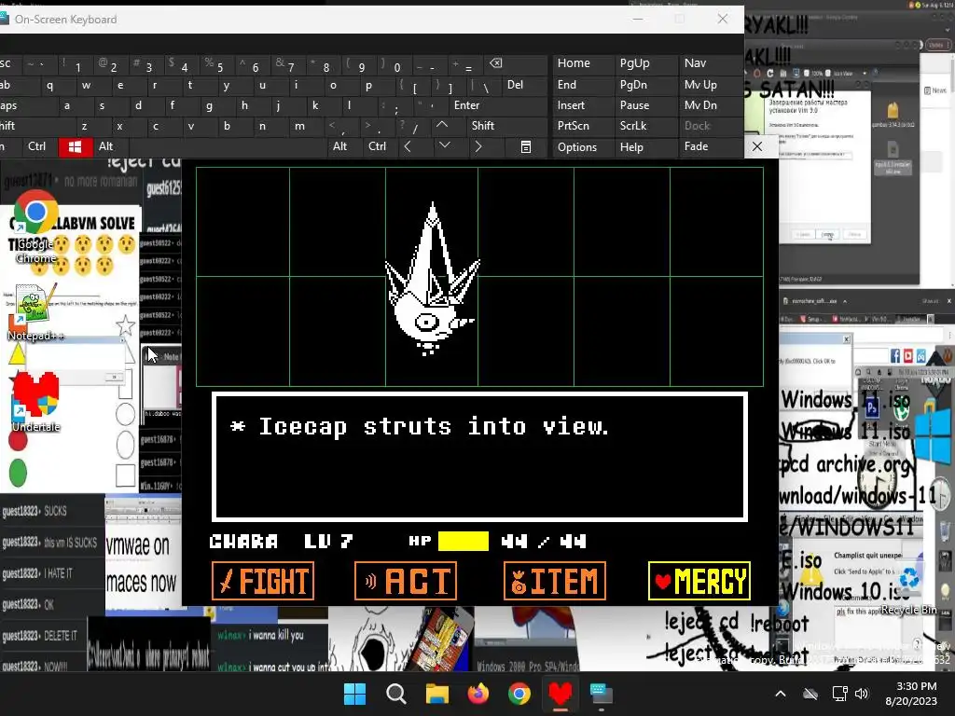Tap the up arrow key on the On-Screen Keyboard
The height and width of the screenshot is (716, 955).
pyautogui.click(x=442, y=125)
